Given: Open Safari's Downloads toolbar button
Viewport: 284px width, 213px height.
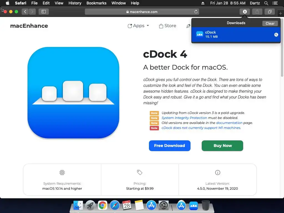Looking at the screenshot, I should pyautogui.click(x=245, y=12).
